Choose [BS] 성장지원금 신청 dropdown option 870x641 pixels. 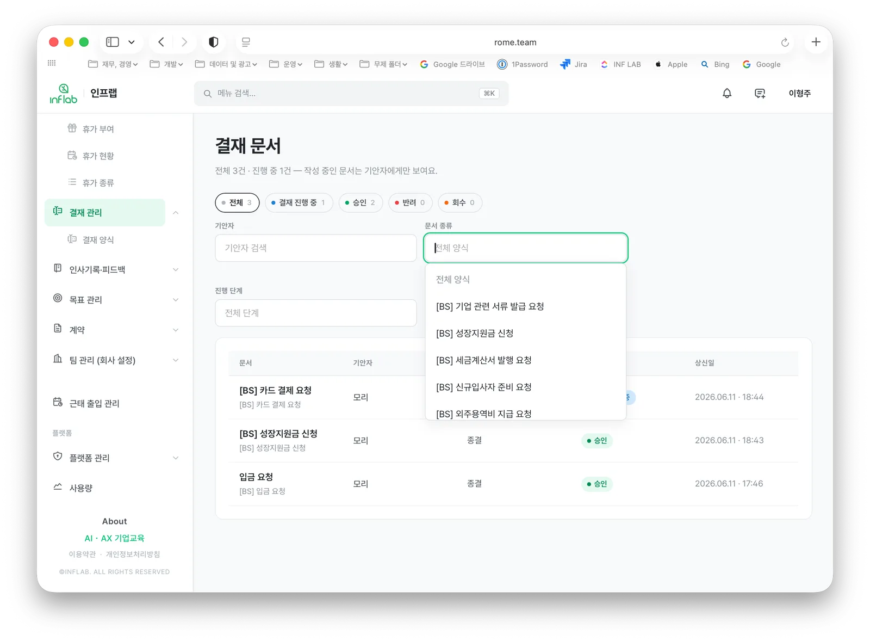point(526,334)
